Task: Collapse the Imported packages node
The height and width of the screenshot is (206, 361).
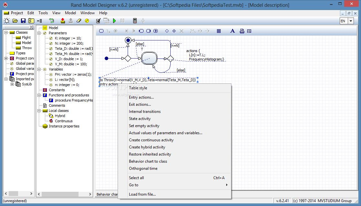Action: pyautogui.click(x=6, y=79)
